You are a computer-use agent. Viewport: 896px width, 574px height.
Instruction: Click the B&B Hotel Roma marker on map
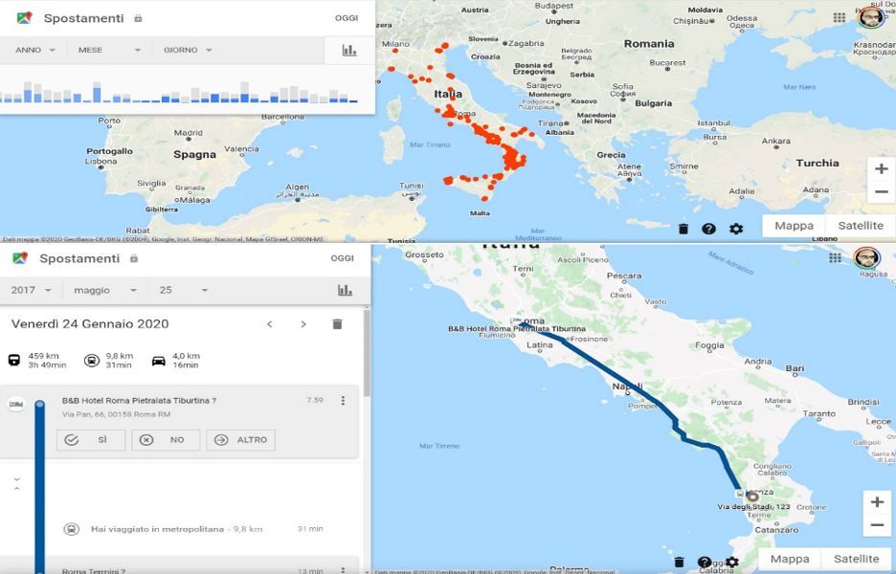(x=518, y=321)
